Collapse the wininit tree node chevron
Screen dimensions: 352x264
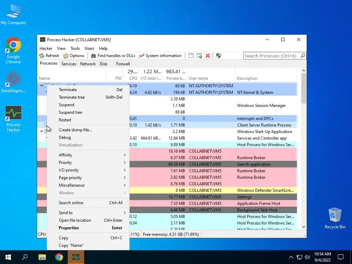coord(42,131)
